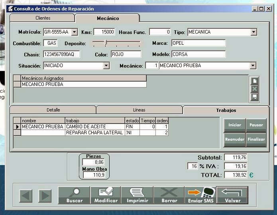
Task: Click the Mano Obra value field 110,9
Action: [94, 175]
